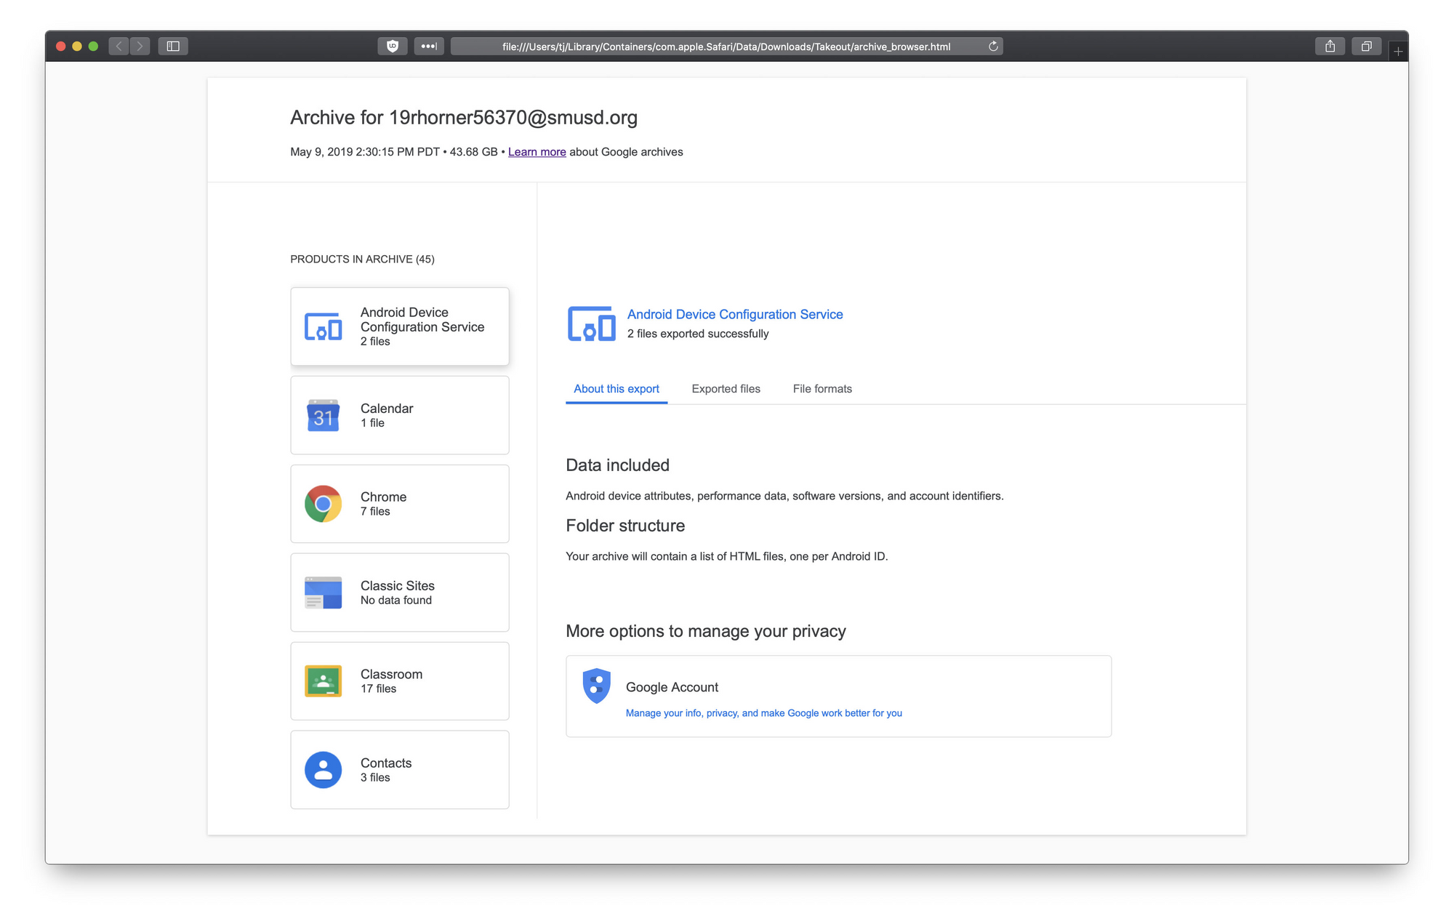Click the address bar with archive_browser.html URL

coord(726,47)
